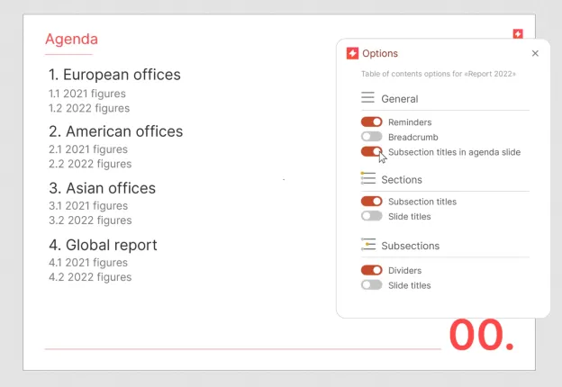The image size is (562, 387).
Task: Click the General section heading text
Action: point(400,99)
